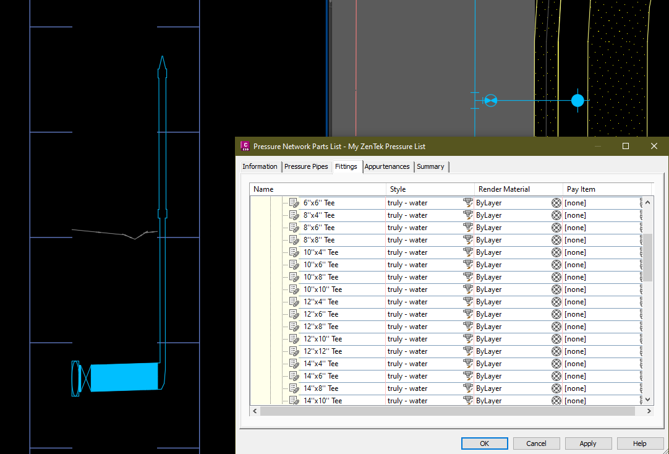
Task: Open the style editor for the 12''x12'' Tee
Action: pyautogui.click(x=468, y=351)
